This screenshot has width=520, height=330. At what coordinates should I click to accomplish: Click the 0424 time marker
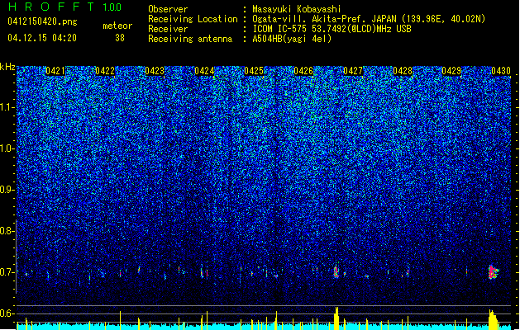pyautogui.click(x=204, y=71)
